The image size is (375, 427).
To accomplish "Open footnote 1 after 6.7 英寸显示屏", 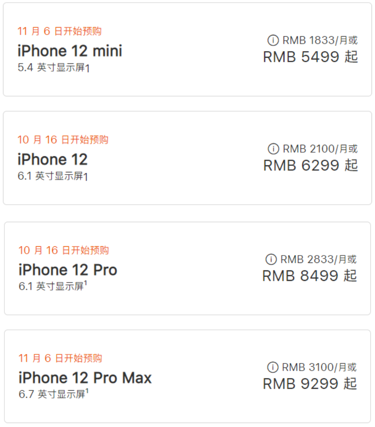I will (87, 392).
